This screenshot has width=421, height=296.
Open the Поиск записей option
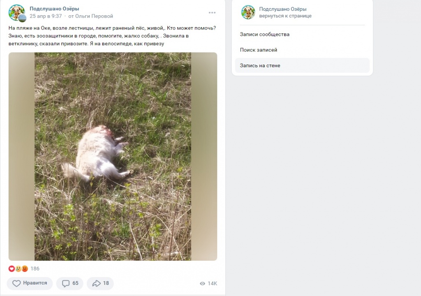(259, 50)
